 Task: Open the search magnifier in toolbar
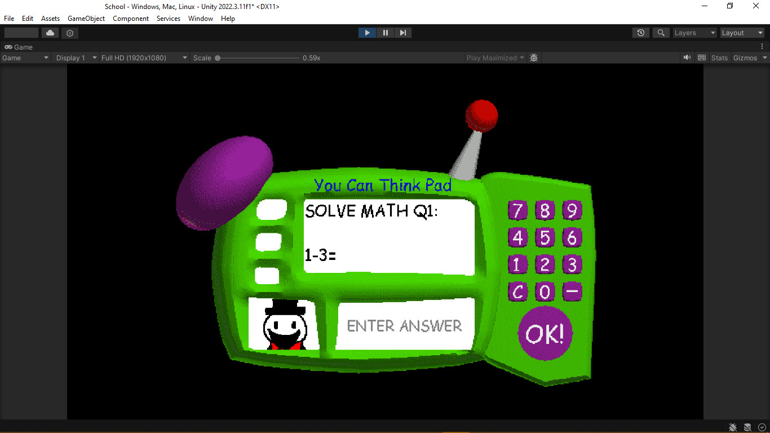coord(661,33)
